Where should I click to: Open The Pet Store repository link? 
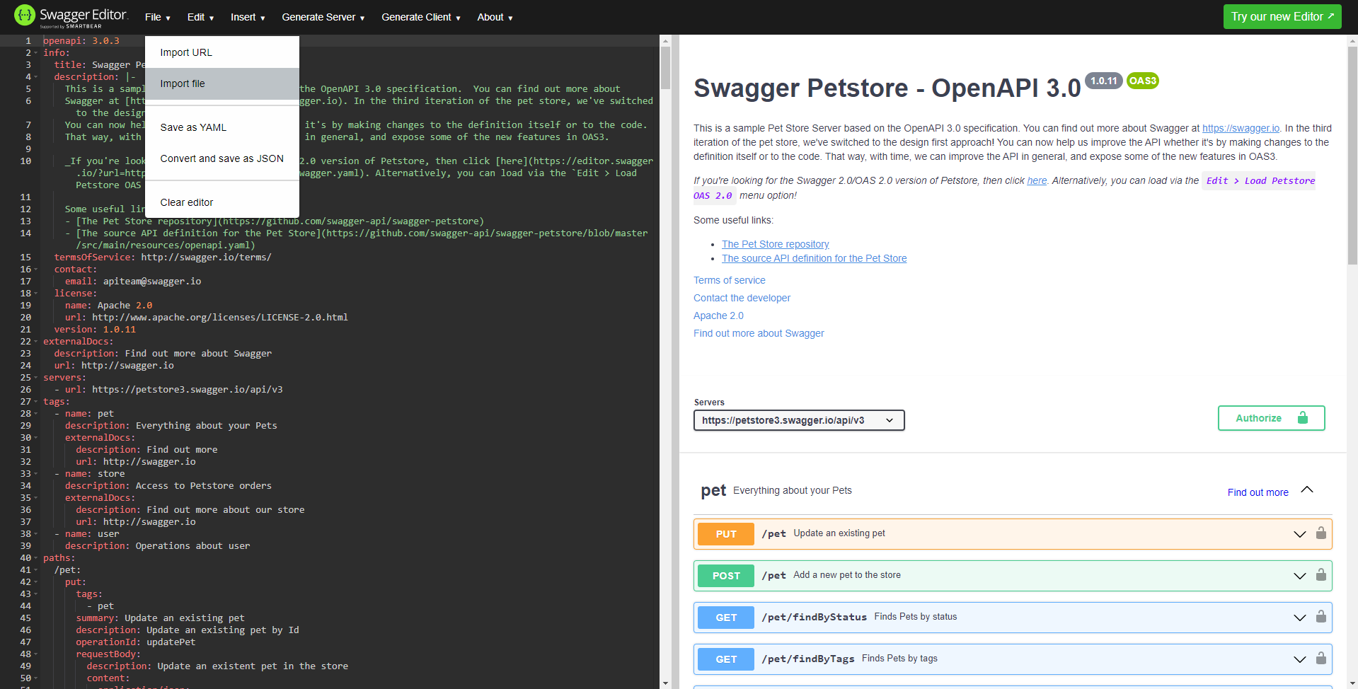tap(775, 244)
